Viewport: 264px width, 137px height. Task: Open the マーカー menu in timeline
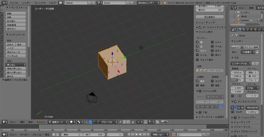(x=24, y=135)
